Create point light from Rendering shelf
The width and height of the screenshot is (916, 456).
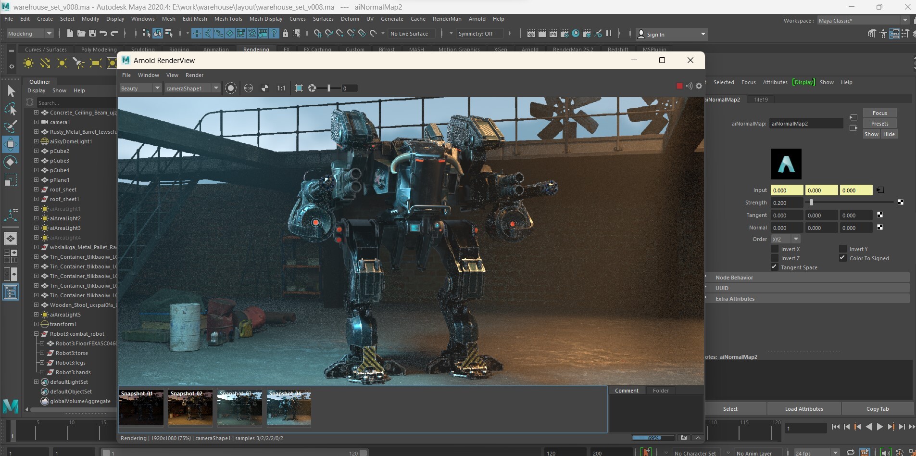(62, 63)
